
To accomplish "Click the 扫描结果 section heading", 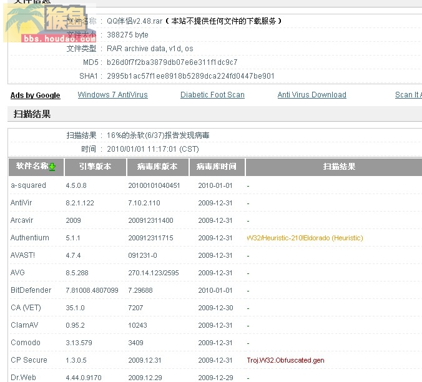I will click(x=32, y=114).
